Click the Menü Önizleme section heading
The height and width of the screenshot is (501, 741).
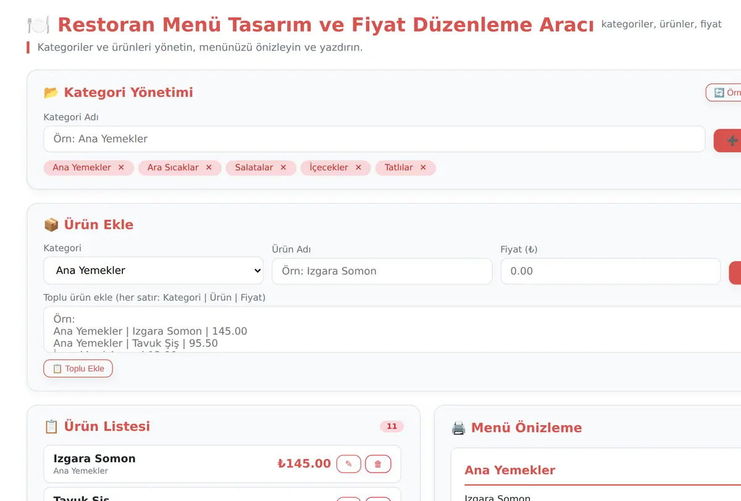pyautogui.click(x=516, y=427)
